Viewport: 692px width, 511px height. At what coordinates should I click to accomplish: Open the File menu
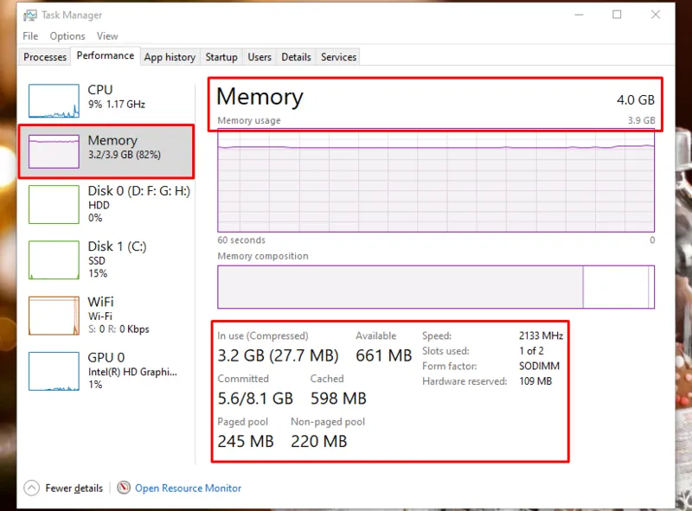tap(30, 36)
